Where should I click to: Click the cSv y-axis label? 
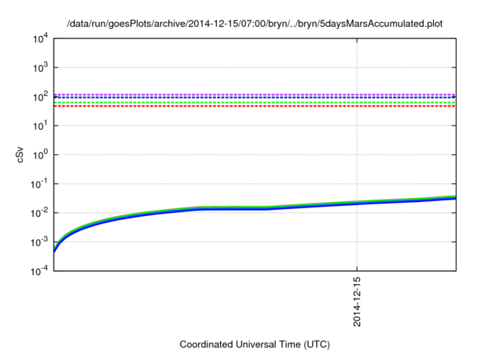[x=20, y=155]
